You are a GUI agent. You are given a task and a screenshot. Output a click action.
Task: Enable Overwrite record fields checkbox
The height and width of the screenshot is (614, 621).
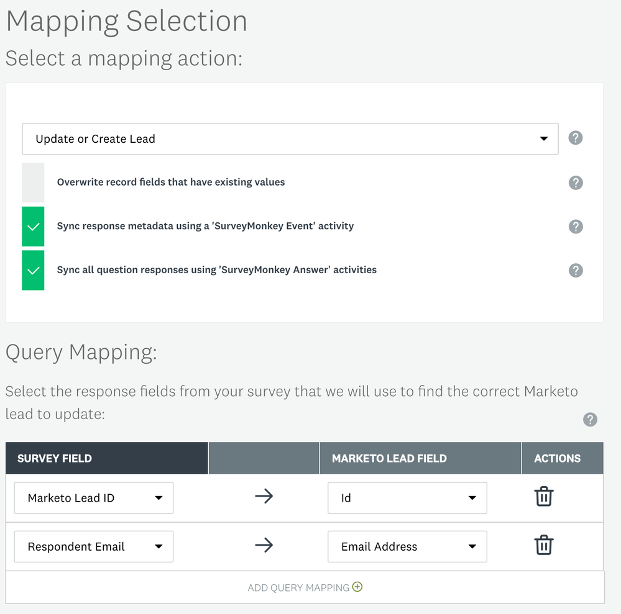[x=33, y=183]
